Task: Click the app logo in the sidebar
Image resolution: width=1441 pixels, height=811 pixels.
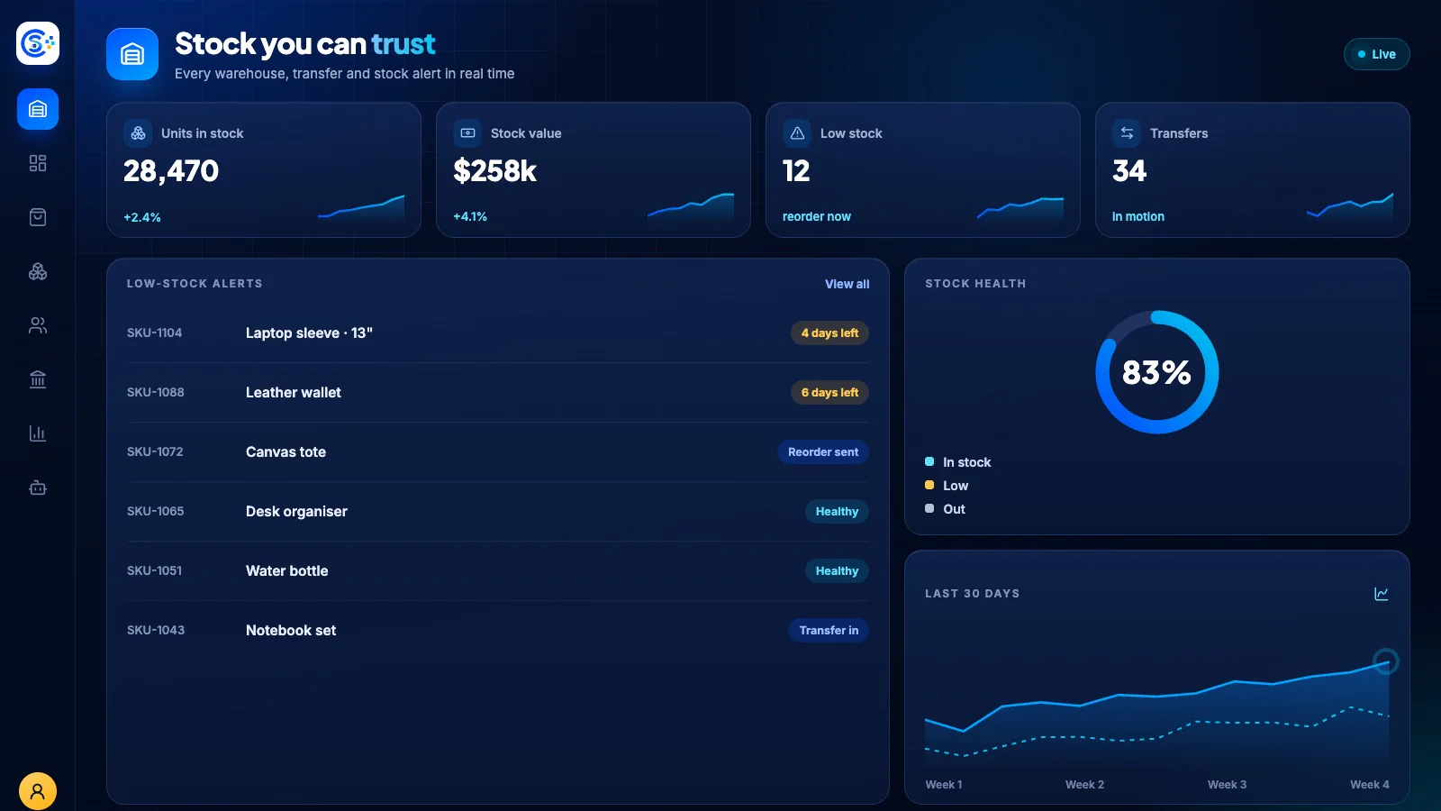Action: click(x=38, y=43)
